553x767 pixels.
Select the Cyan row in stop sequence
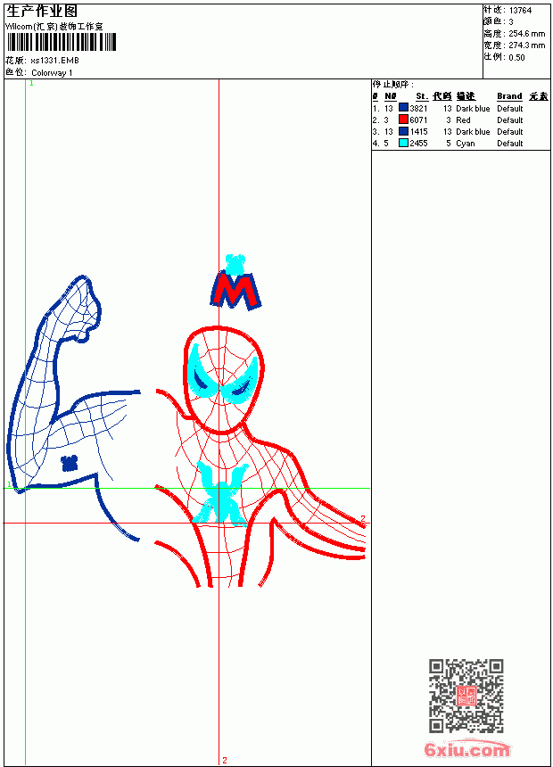448,144
